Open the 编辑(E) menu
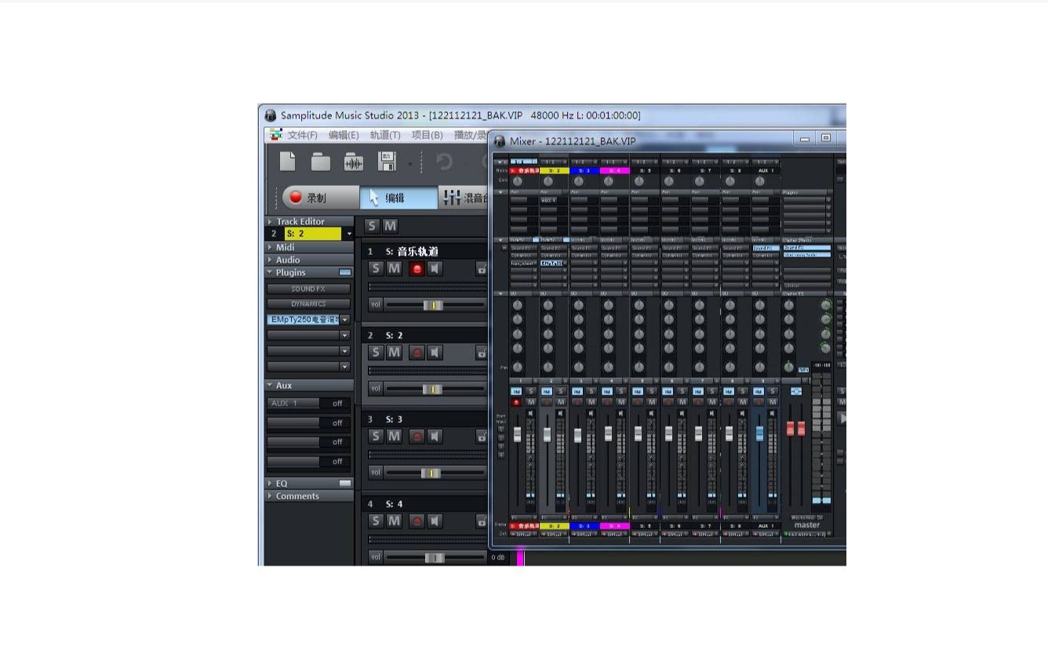The width and height of the screenshot is (1048, 655). click(344, 135)
